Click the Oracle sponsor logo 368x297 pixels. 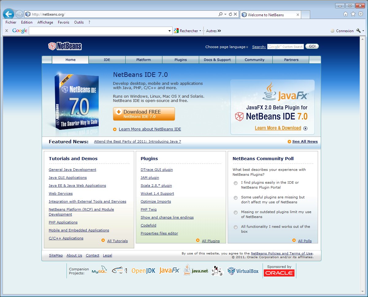(279, 273)
